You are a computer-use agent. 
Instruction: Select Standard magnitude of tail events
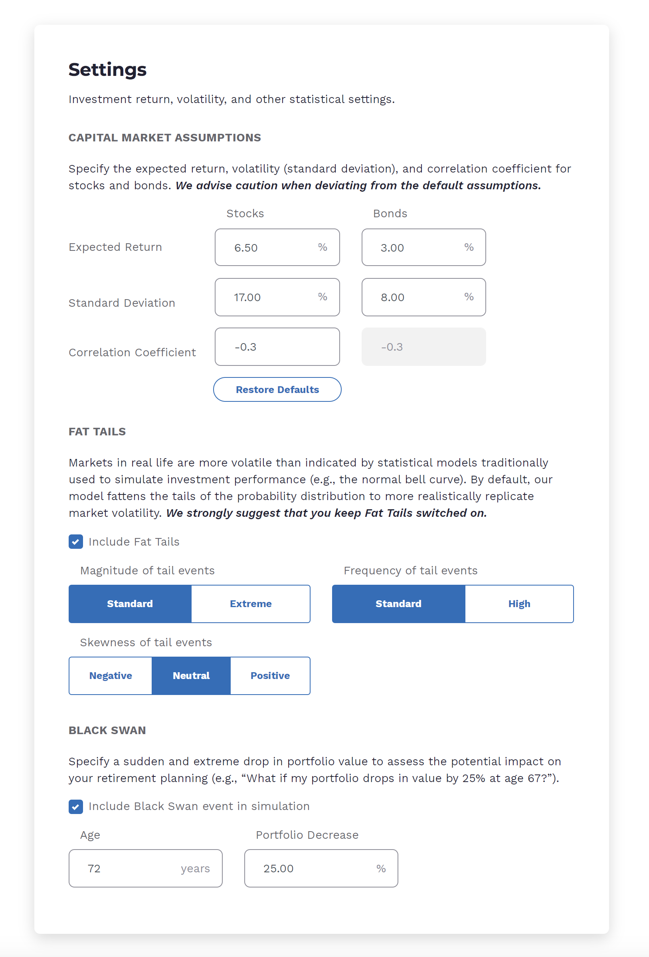tap(130, 604)
